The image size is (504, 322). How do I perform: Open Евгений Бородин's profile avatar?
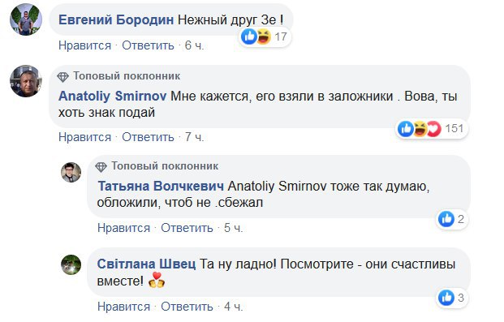coord(26,19)
